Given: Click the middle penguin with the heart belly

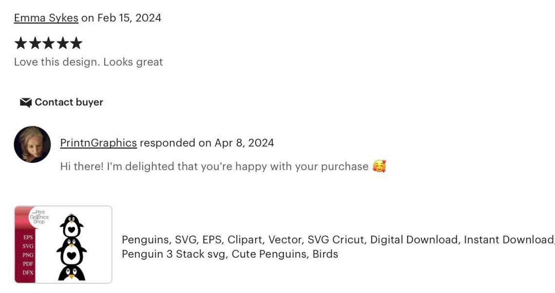Looking at the screenshot, I should 72,252.
